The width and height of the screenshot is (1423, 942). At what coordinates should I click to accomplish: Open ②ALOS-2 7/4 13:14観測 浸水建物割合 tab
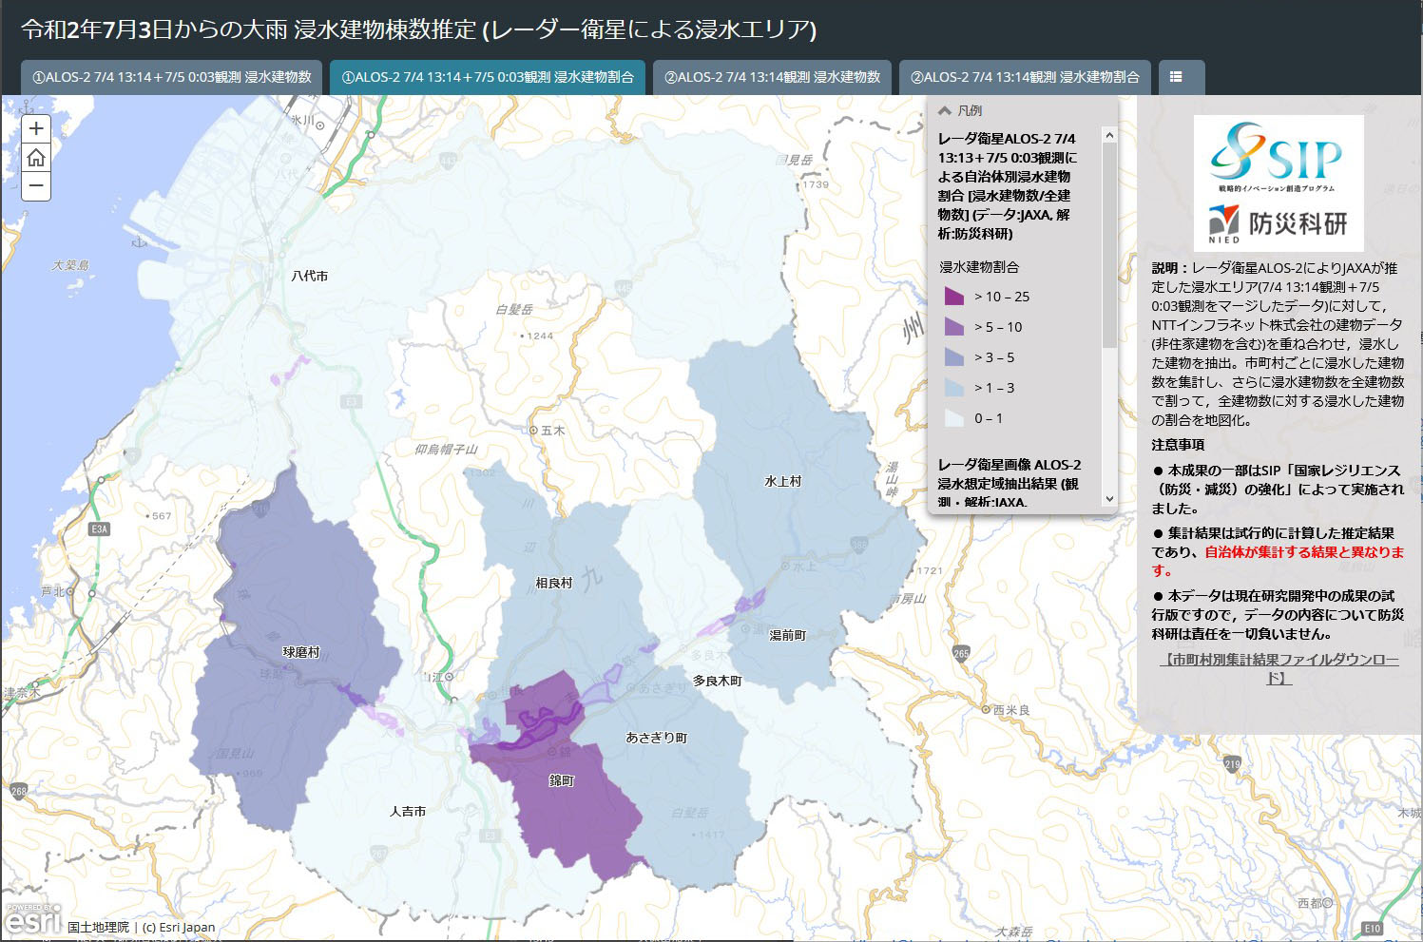(1025, 77)
